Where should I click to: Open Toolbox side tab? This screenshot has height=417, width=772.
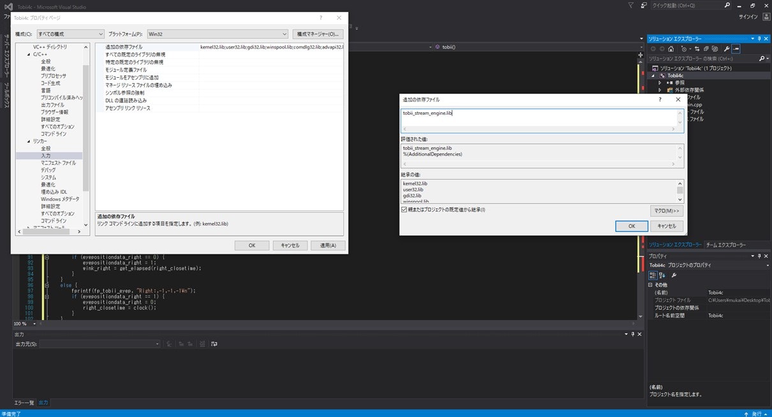click(x=6, y=95)
